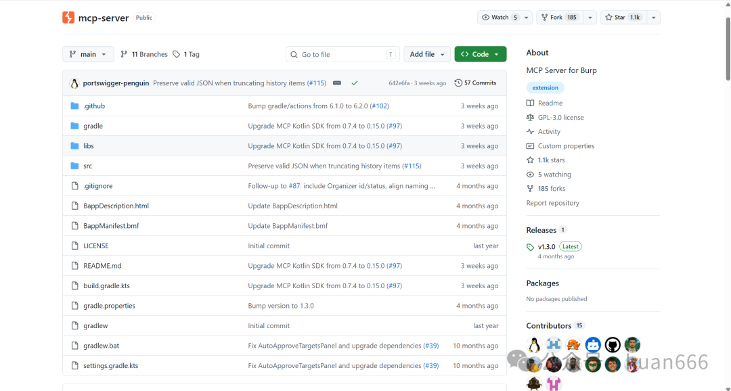The image size is (731, 391).
Task: Expand the Watch notifications dropdown arrow
Action: (527, 18)
